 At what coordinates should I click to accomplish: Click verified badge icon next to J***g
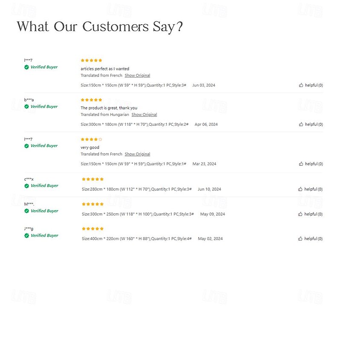click(26, 236)
